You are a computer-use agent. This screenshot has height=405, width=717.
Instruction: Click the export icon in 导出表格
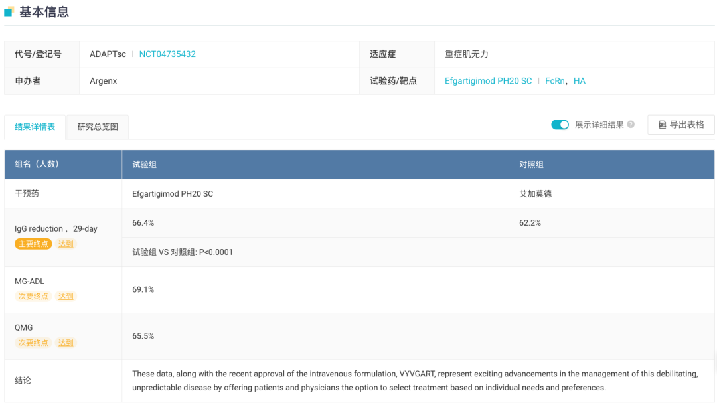coord(662,125)
